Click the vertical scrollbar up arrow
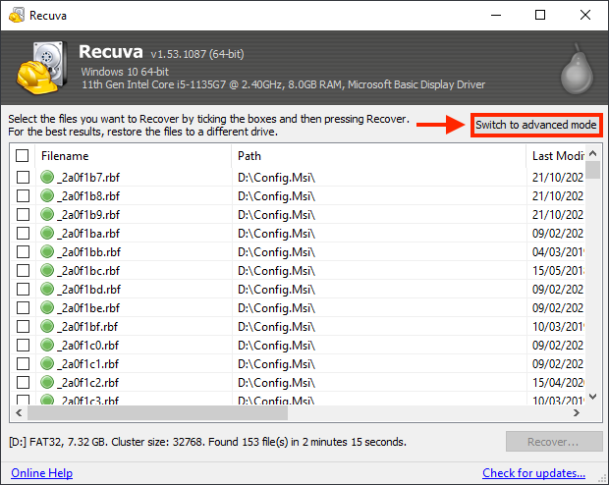Viewport: 609px width, 485px height. pos(592,153)
